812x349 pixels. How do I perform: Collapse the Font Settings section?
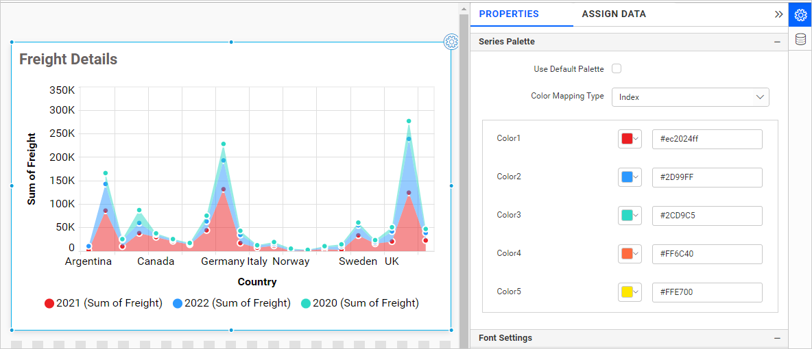click(x=777, y=338)
